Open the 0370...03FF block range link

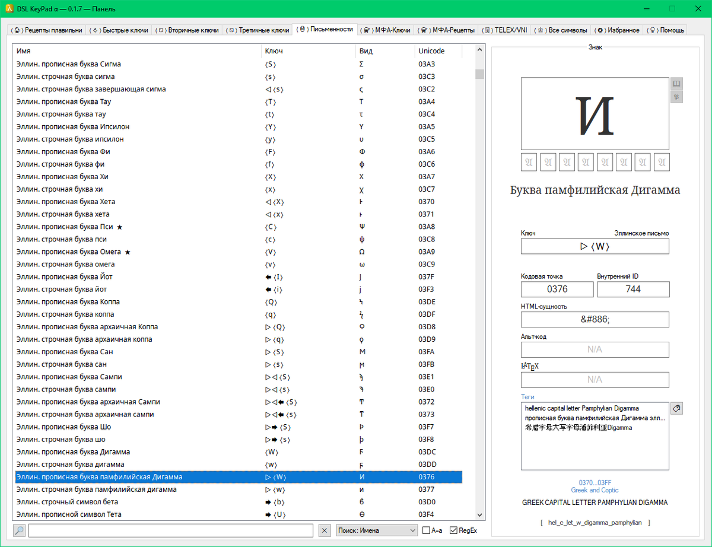click(x=595, y=482)
